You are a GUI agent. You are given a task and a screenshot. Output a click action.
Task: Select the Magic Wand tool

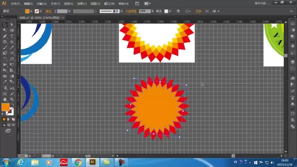point(5,30)
